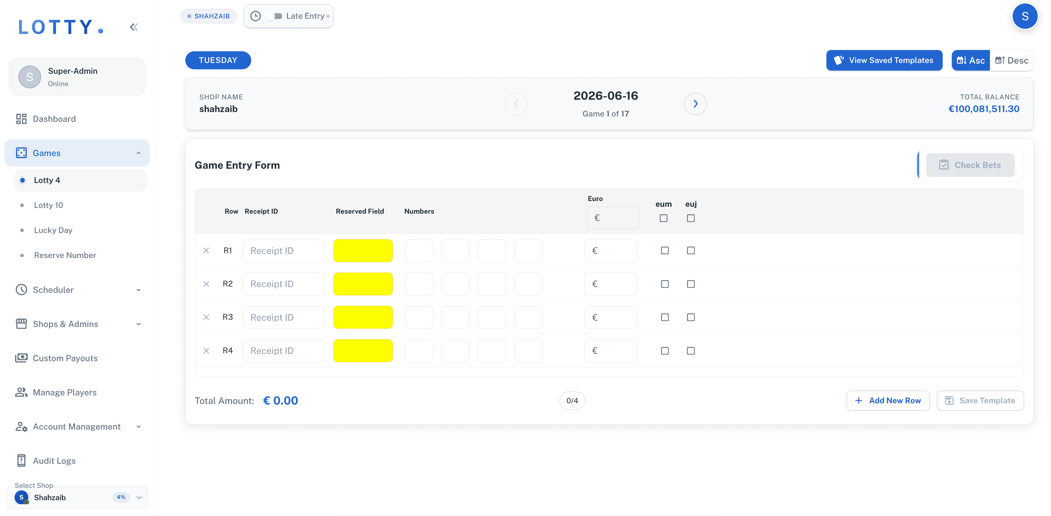Go to next game with right arrow
1051x516 pixels.
[695, 104]
